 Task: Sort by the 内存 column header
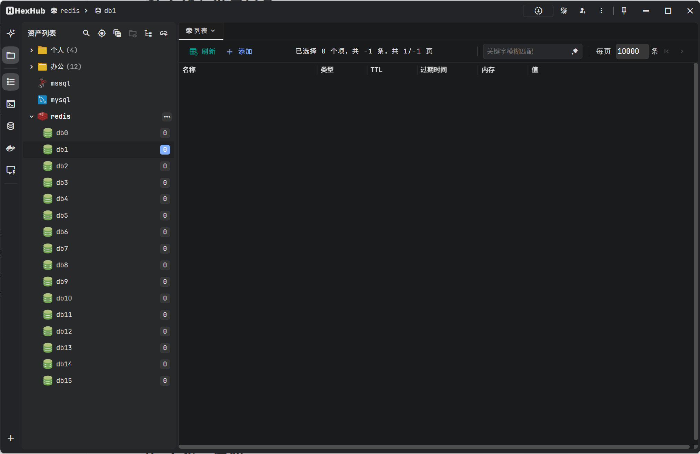[x=488, y=70]
